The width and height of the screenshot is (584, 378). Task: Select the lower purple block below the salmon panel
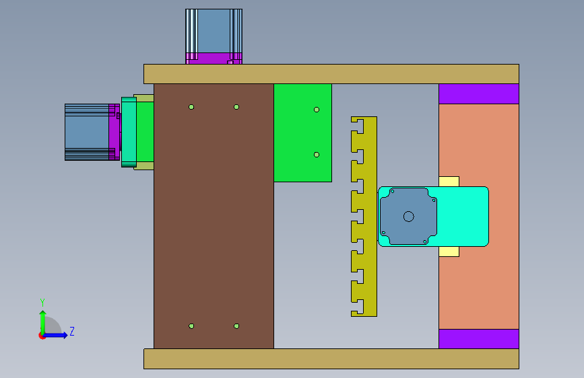click(x=479, y=339)
